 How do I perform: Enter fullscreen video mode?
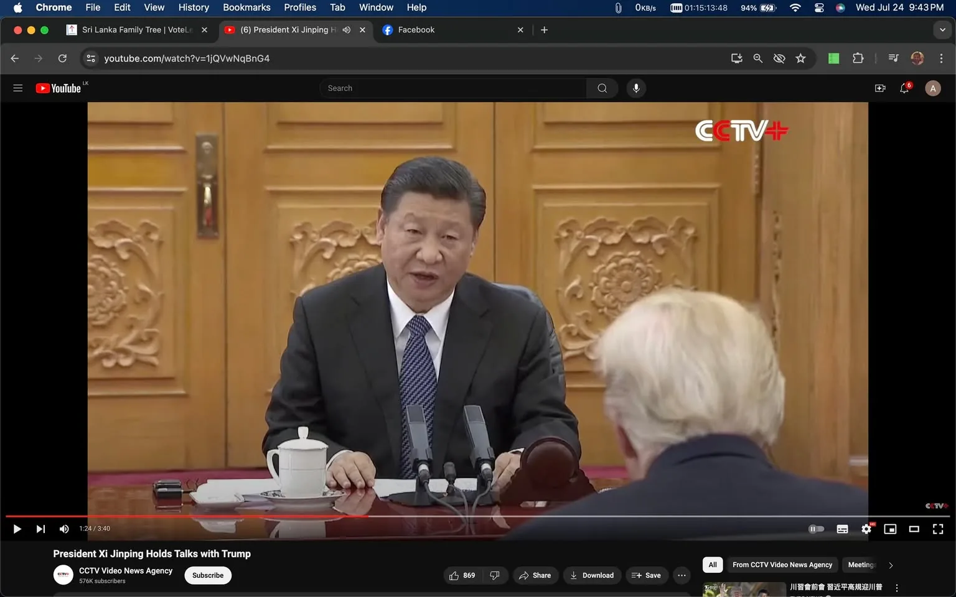(937, 529)
